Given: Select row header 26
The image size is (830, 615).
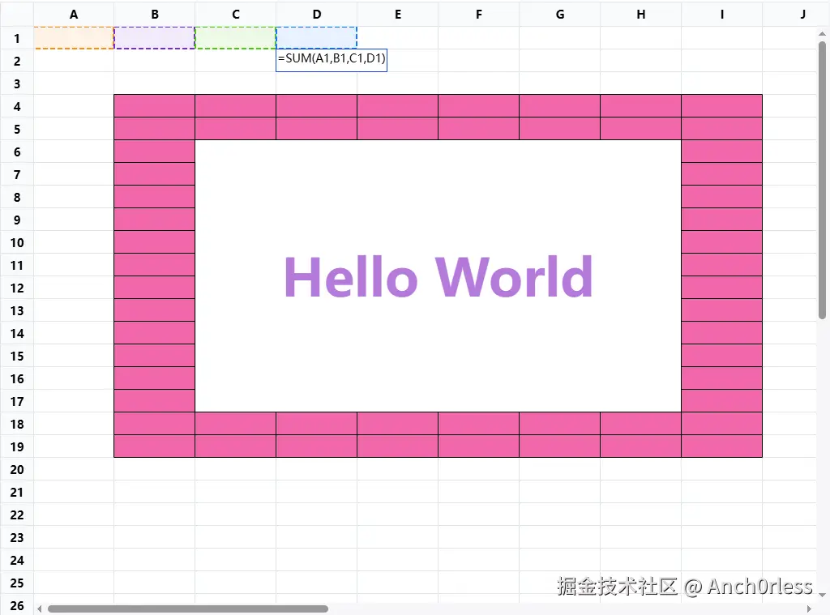Looking at the screenshot, I should pos(16,605).
